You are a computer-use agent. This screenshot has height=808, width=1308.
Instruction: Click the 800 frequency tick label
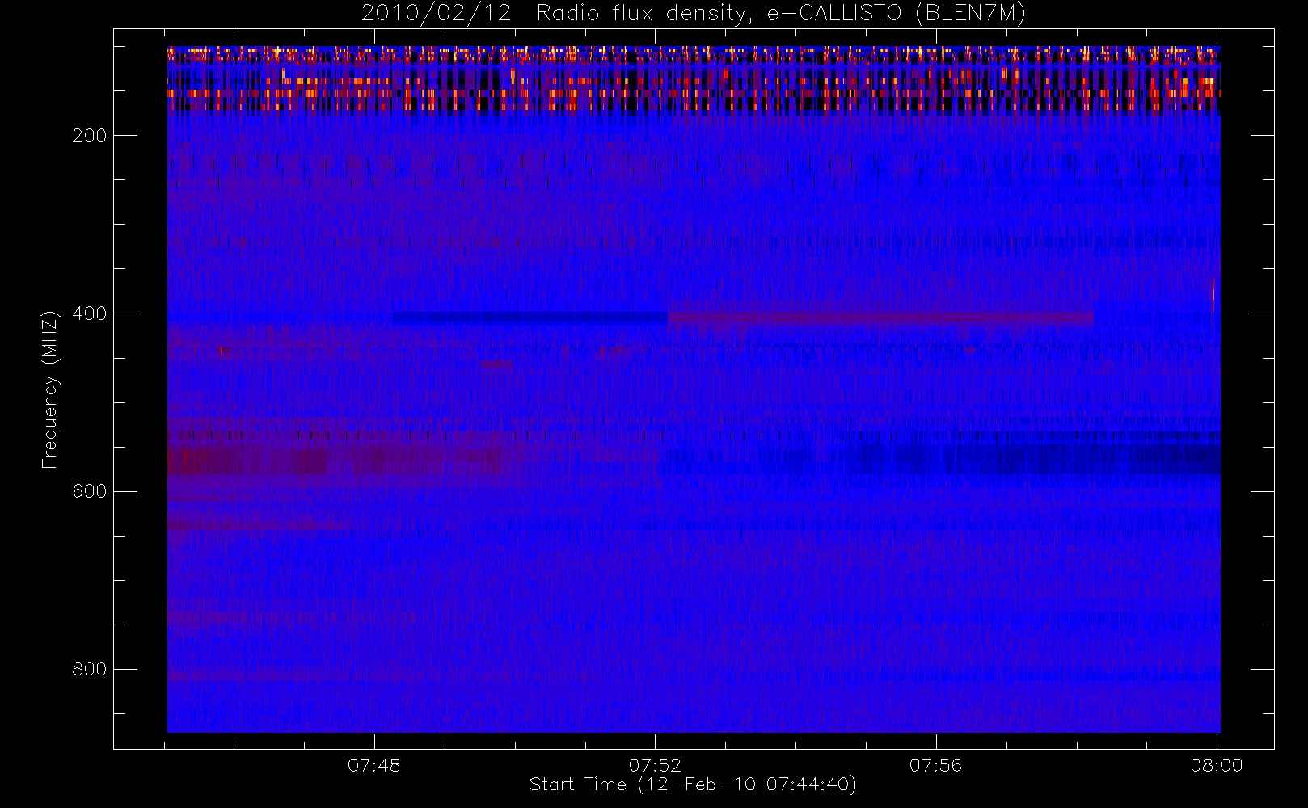(90, 669)
